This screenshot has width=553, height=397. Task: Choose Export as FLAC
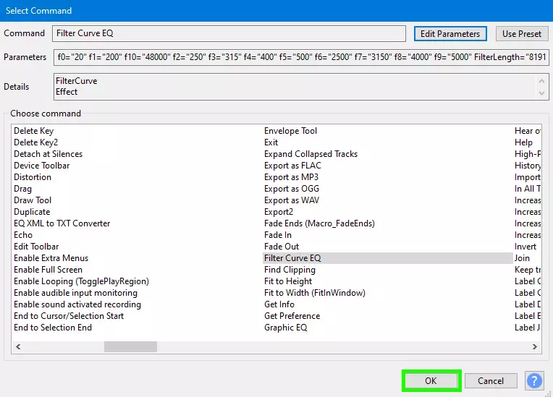point(292,166)
